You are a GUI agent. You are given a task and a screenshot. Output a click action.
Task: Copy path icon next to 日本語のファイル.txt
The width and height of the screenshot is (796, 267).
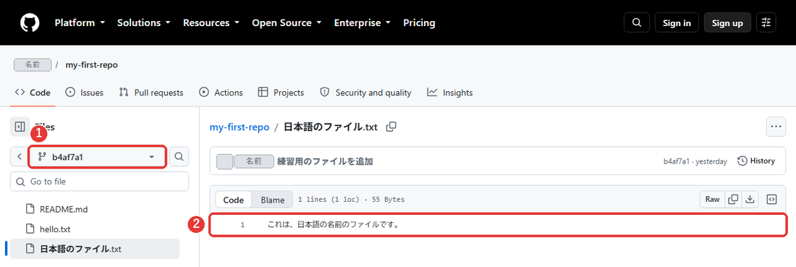pyautogui.click(x=391, y=127)
